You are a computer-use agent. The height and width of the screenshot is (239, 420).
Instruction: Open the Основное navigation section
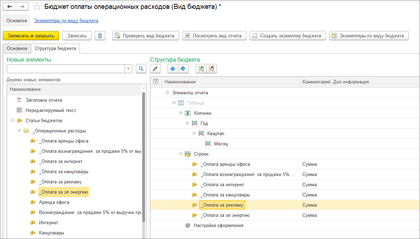17,21
